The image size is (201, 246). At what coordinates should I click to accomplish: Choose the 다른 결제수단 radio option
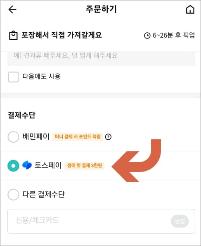coord(13,195)
